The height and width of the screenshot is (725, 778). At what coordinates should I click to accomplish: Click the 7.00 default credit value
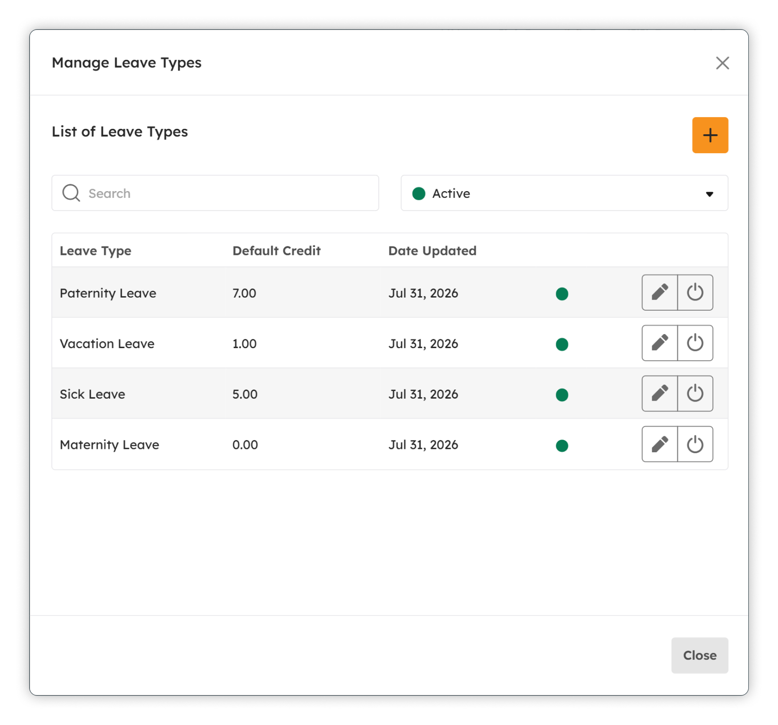[x=244, y=293]
